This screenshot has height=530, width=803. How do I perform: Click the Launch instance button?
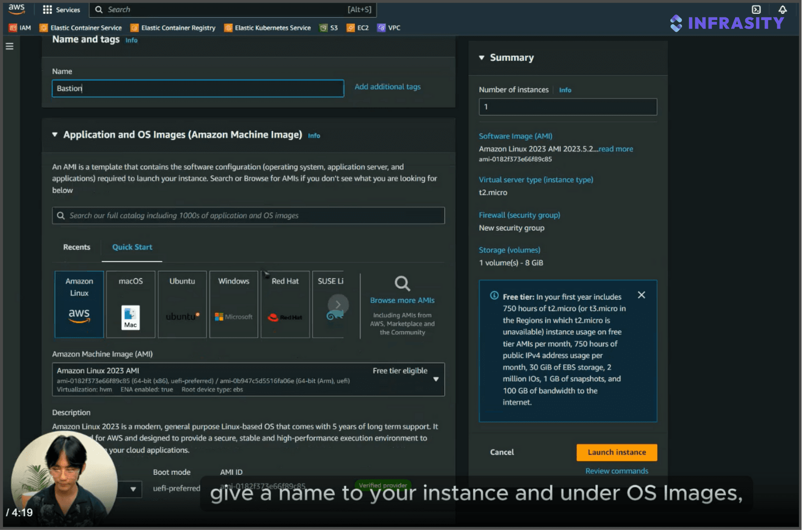pos(617,452)
